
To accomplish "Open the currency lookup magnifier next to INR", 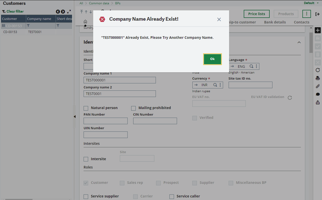I will [215, 85].
